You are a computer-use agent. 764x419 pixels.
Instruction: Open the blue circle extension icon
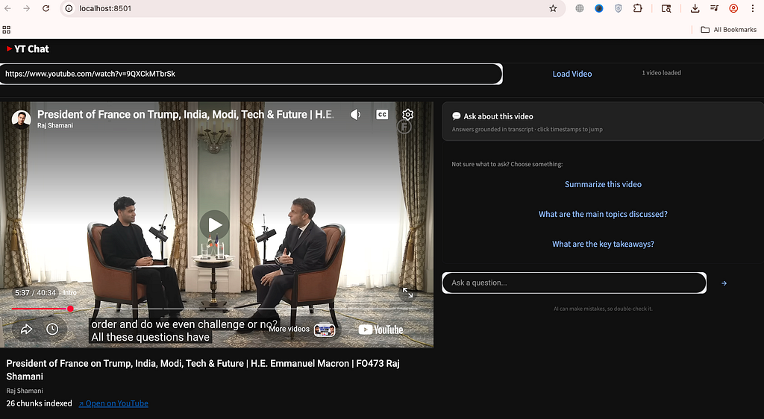tap(599, 8)
